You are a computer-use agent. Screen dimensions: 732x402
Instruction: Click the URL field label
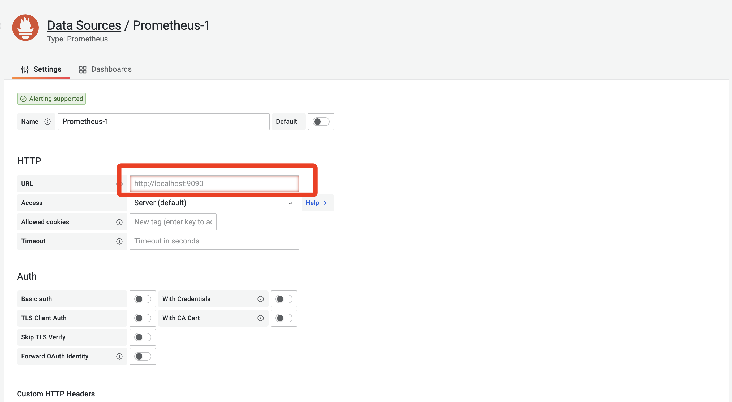27,184
